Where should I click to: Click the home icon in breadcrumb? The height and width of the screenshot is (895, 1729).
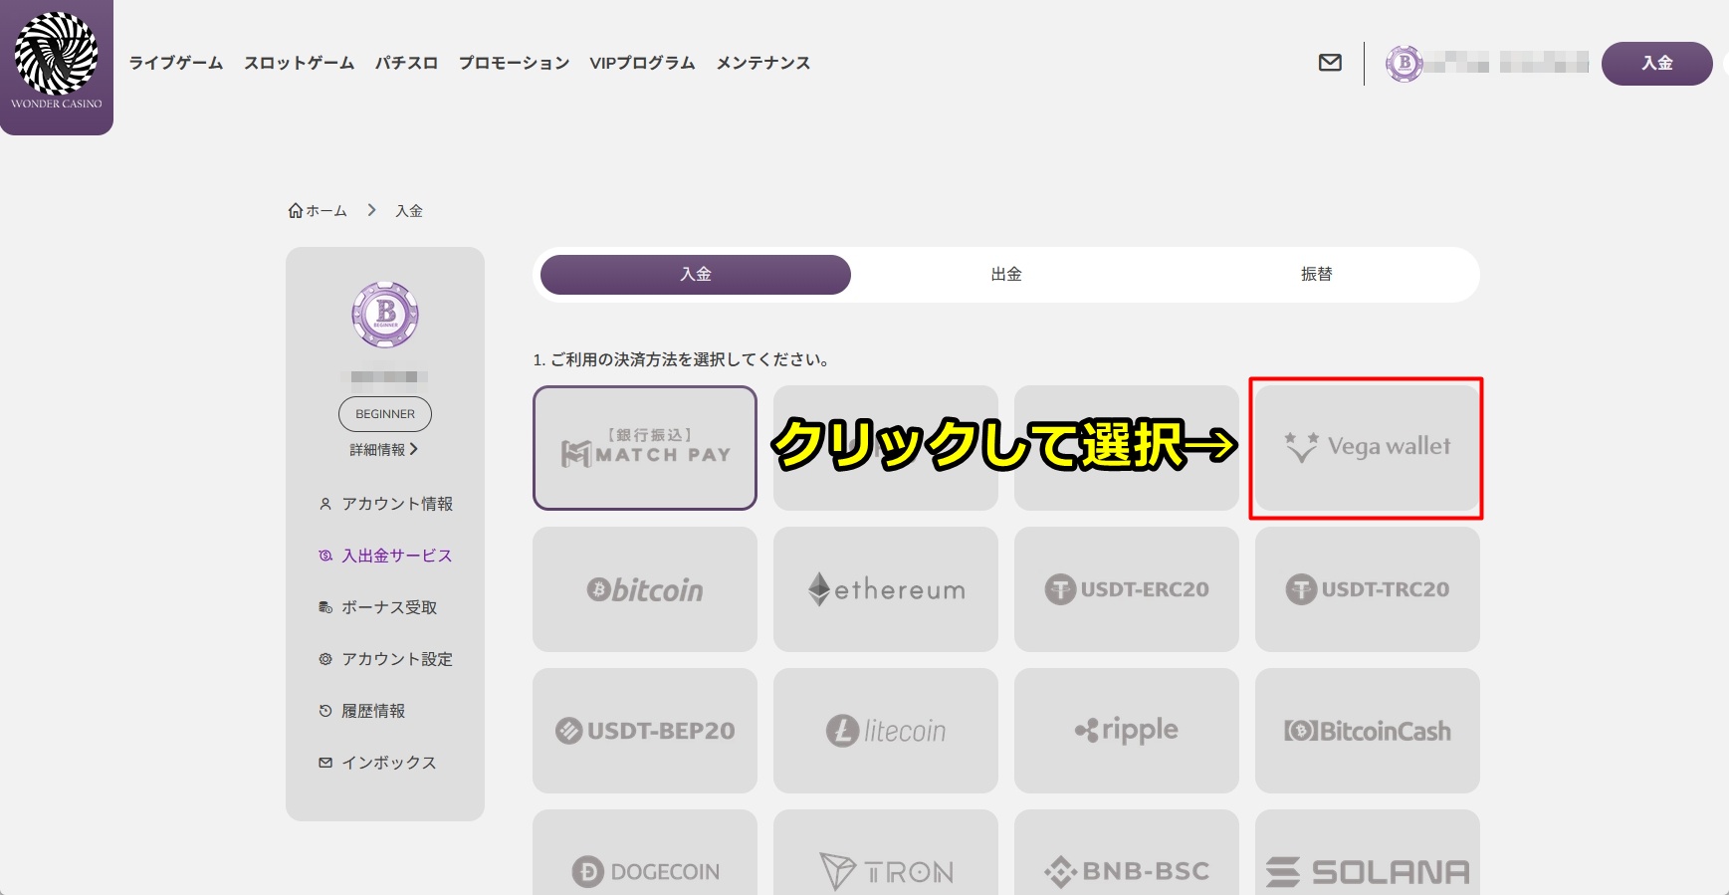pos(295,210)
